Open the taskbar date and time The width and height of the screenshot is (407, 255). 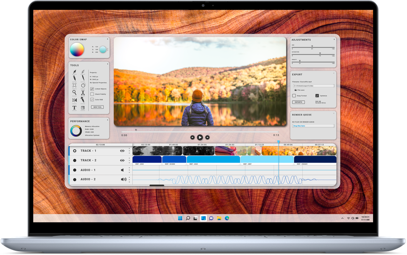[365, 219]
